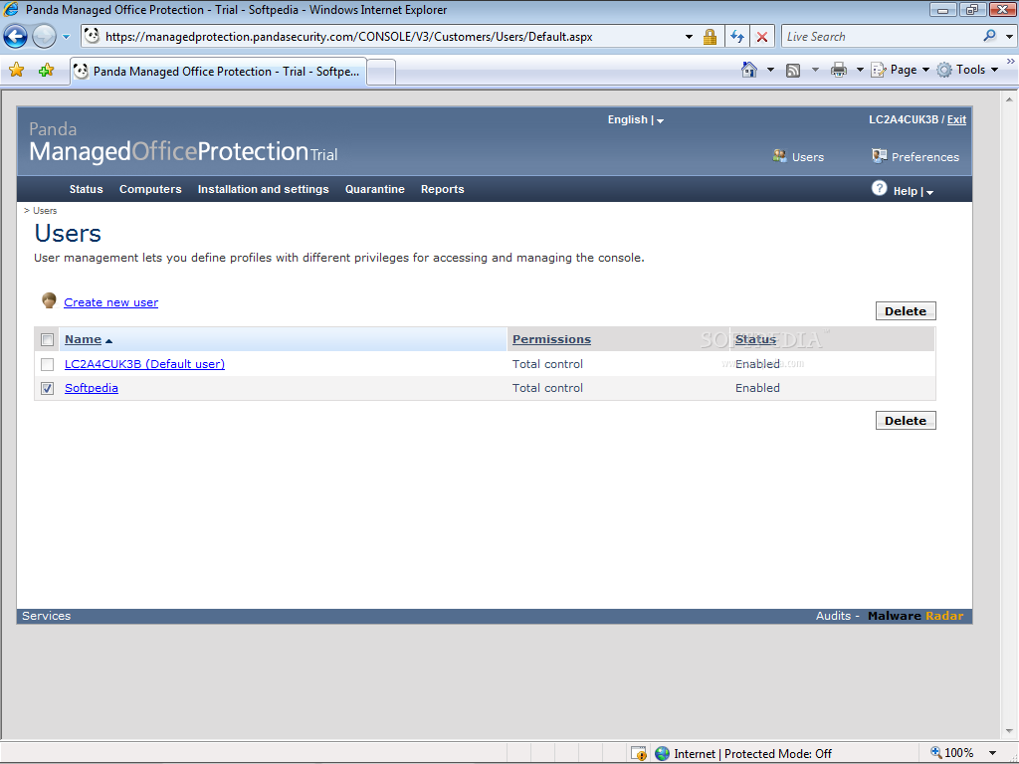Click the Internet zone globe icon
Image resolution: width=1019 pixels, height=764 pixels.
click(x=662, y=754)
